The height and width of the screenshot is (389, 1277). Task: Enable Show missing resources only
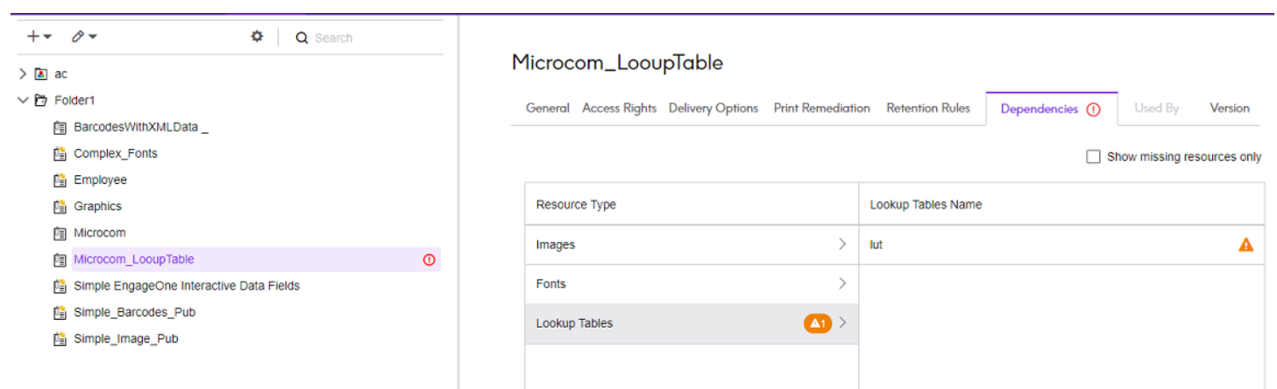(1093, 157)
